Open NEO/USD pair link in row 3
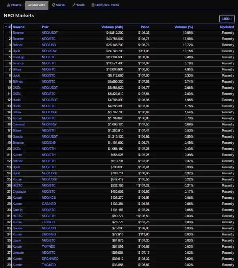Image resolution: width=238 pixels, height=268 pixels. (49, 45)
